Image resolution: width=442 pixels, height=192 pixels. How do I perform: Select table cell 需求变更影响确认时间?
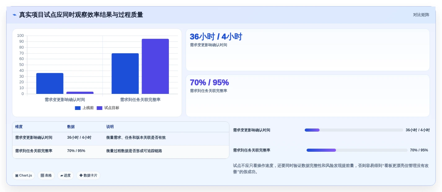point(34,138)
